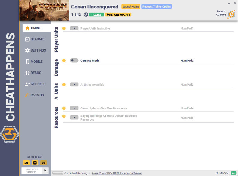Viewport: 238px width, 176px height.
Task: Open the Trainer home icon
Action: pos(27,28)
